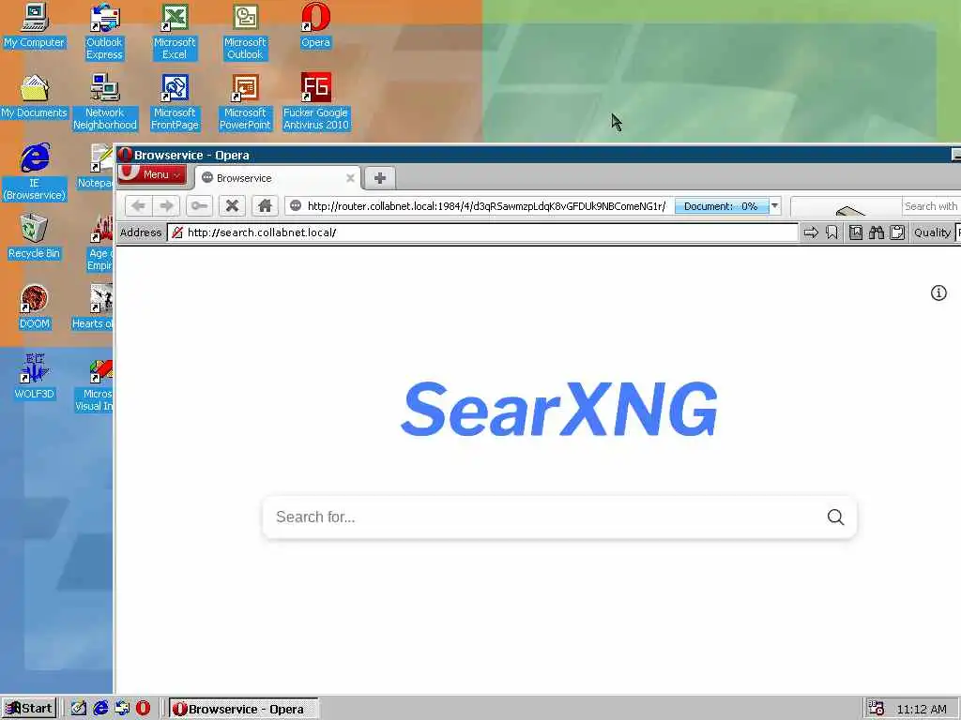The height and width of the screenshot is (720, 961).
Task: Click the magnifier search button in SearXNG
Action: click(835, 517)
